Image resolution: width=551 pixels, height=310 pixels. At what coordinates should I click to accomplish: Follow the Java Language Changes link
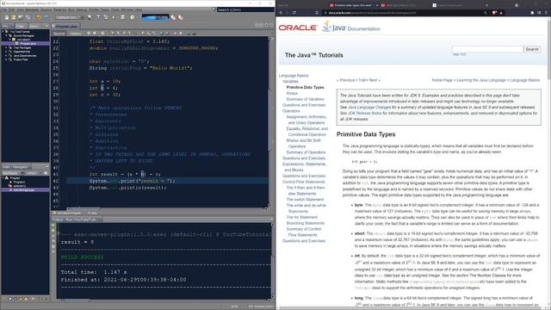click(369, 107)
